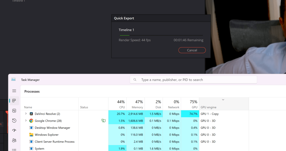The width and height of the screenshot is (286, 151).
Task: Click the Quick Export dialog title
Action: click(124, 18)
